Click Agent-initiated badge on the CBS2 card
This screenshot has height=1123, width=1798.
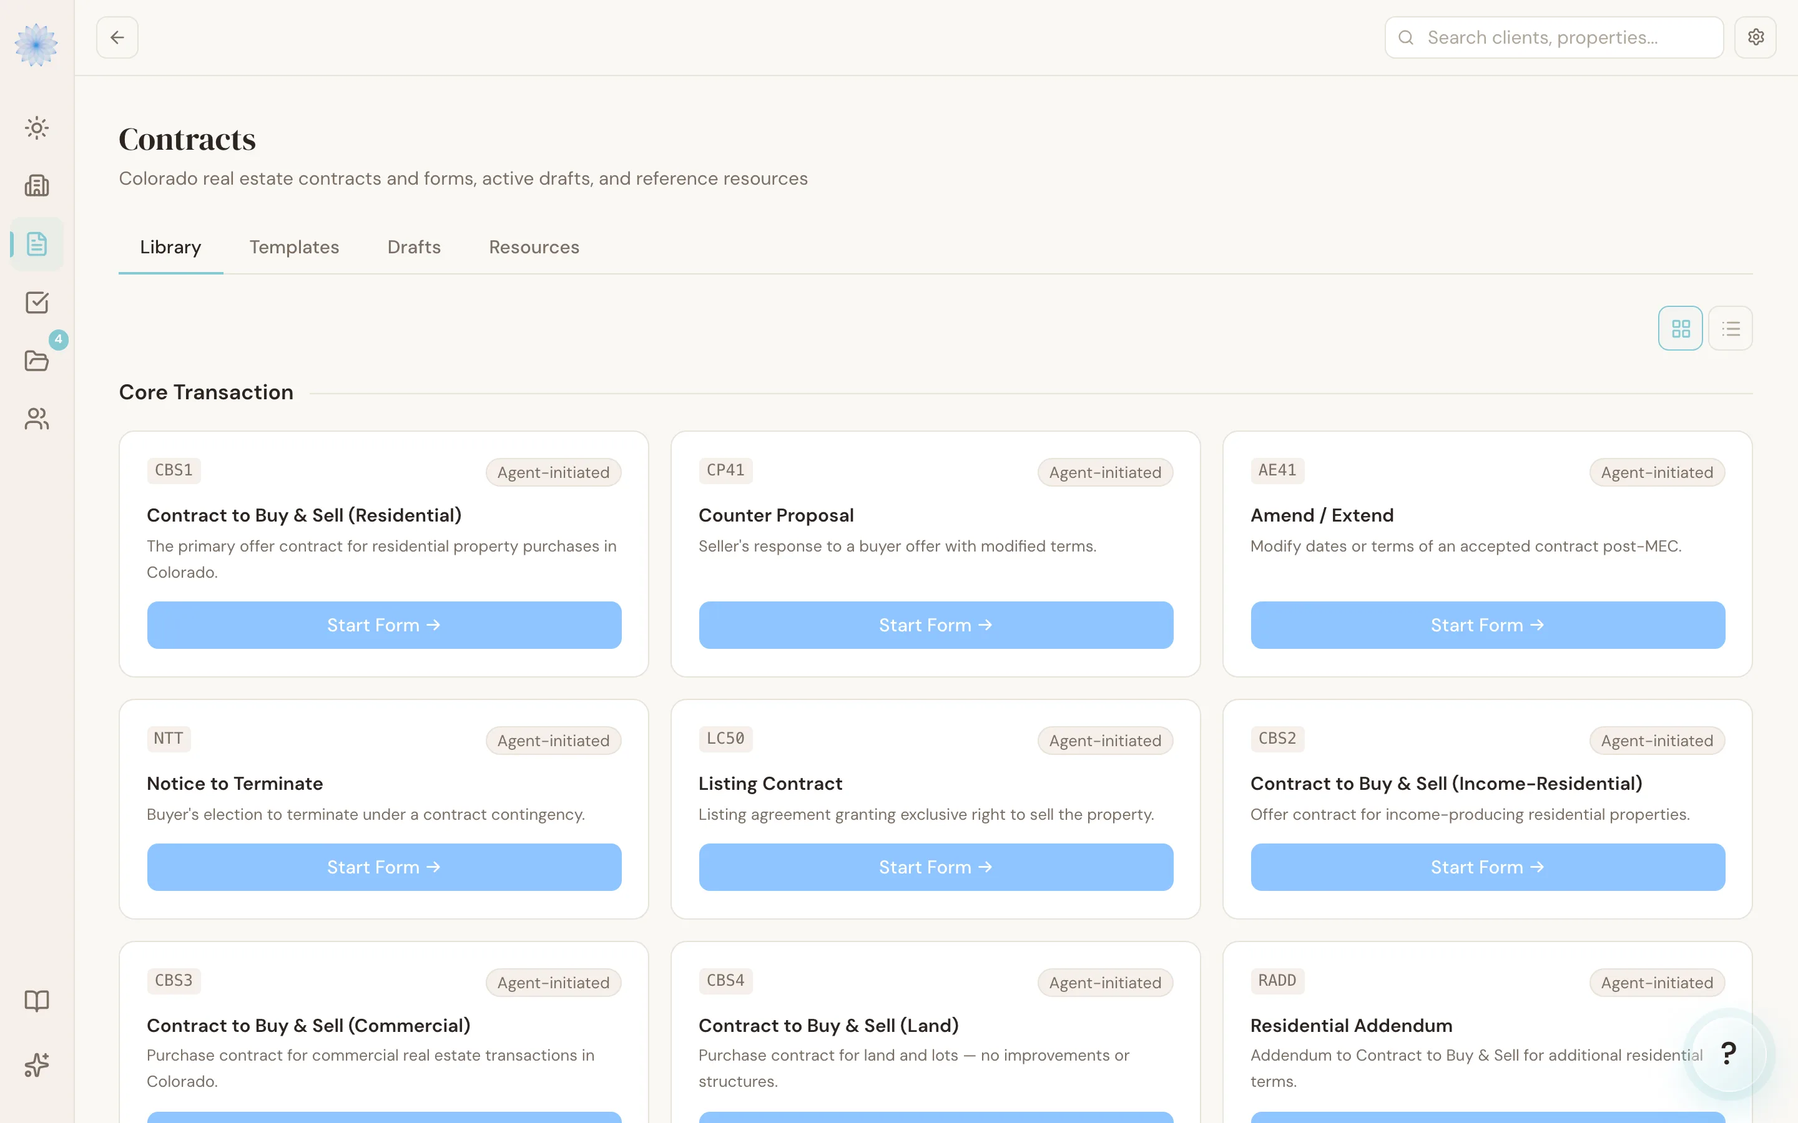click(1657, 741)
